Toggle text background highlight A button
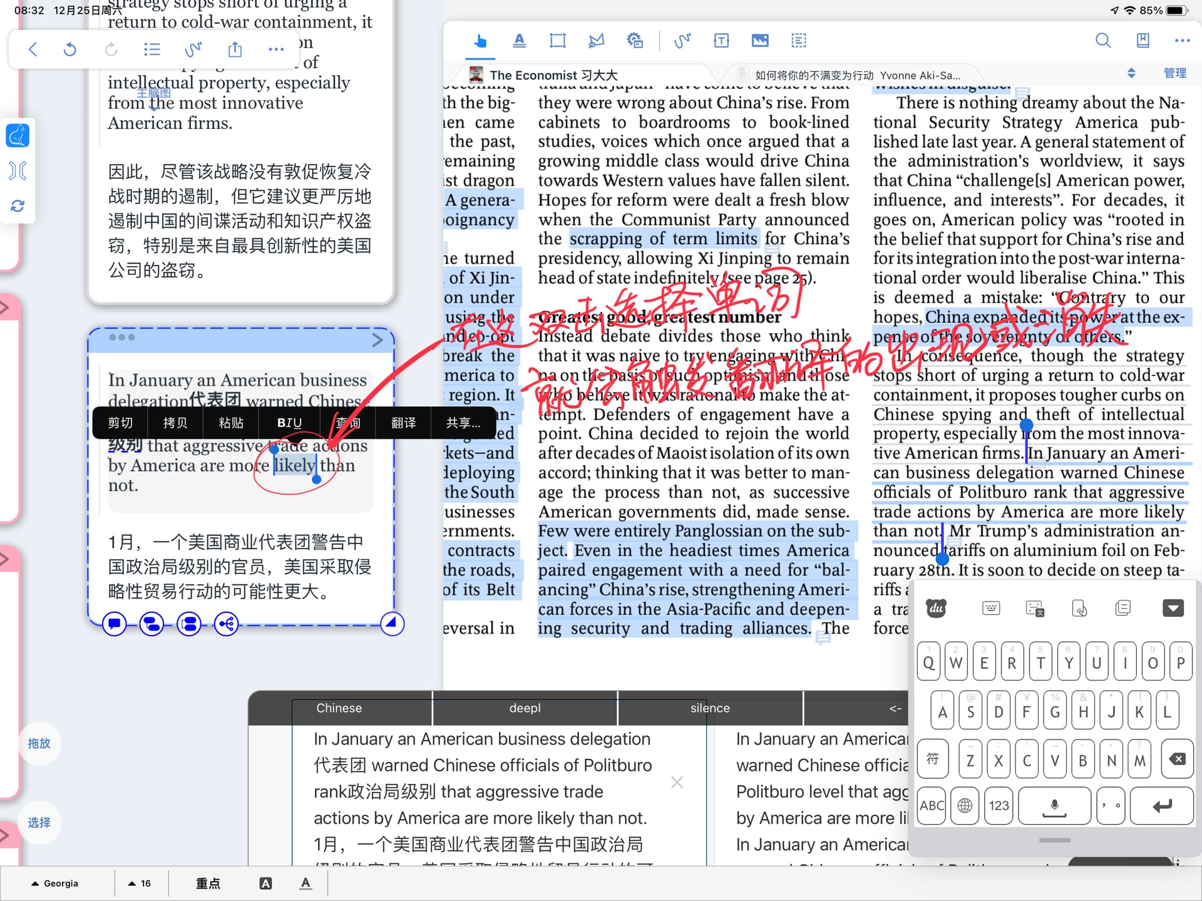 (265, 883)
